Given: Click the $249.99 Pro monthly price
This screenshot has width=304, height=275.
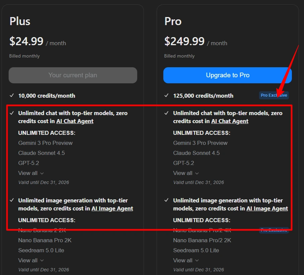Looking at the screenshot, I should pyautogui.click(x=184, y=41).
